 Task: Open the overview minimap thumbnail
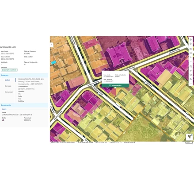(189, 137)
